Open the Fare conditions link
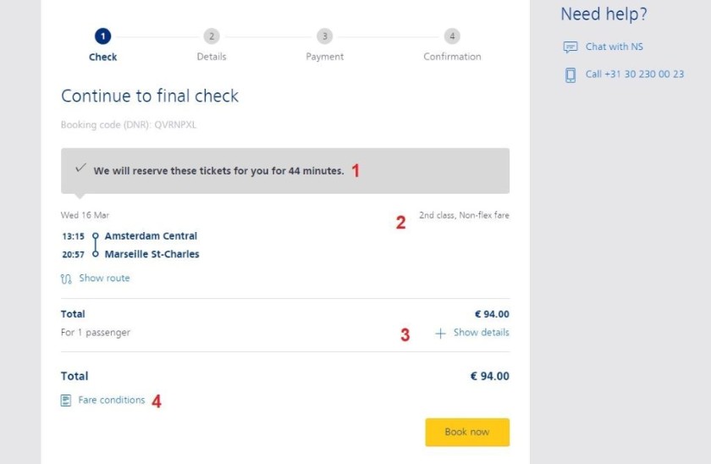711x464 pixels. point(111,400)
